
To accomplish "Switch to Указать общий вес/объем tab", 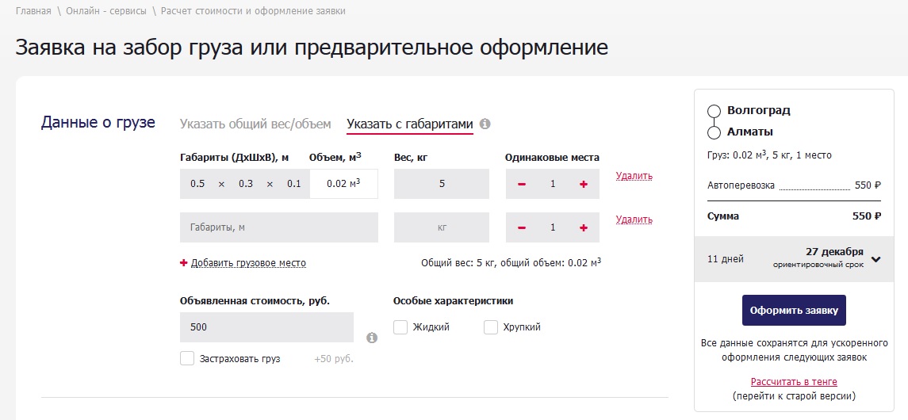I will click(x=255, y=124).
